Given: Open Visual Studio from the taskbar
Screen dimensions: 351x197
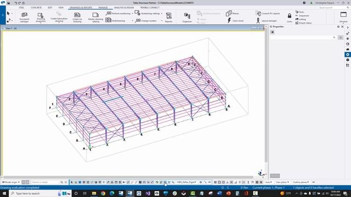Looking at the screenshot, I should (x=148, y=193).
